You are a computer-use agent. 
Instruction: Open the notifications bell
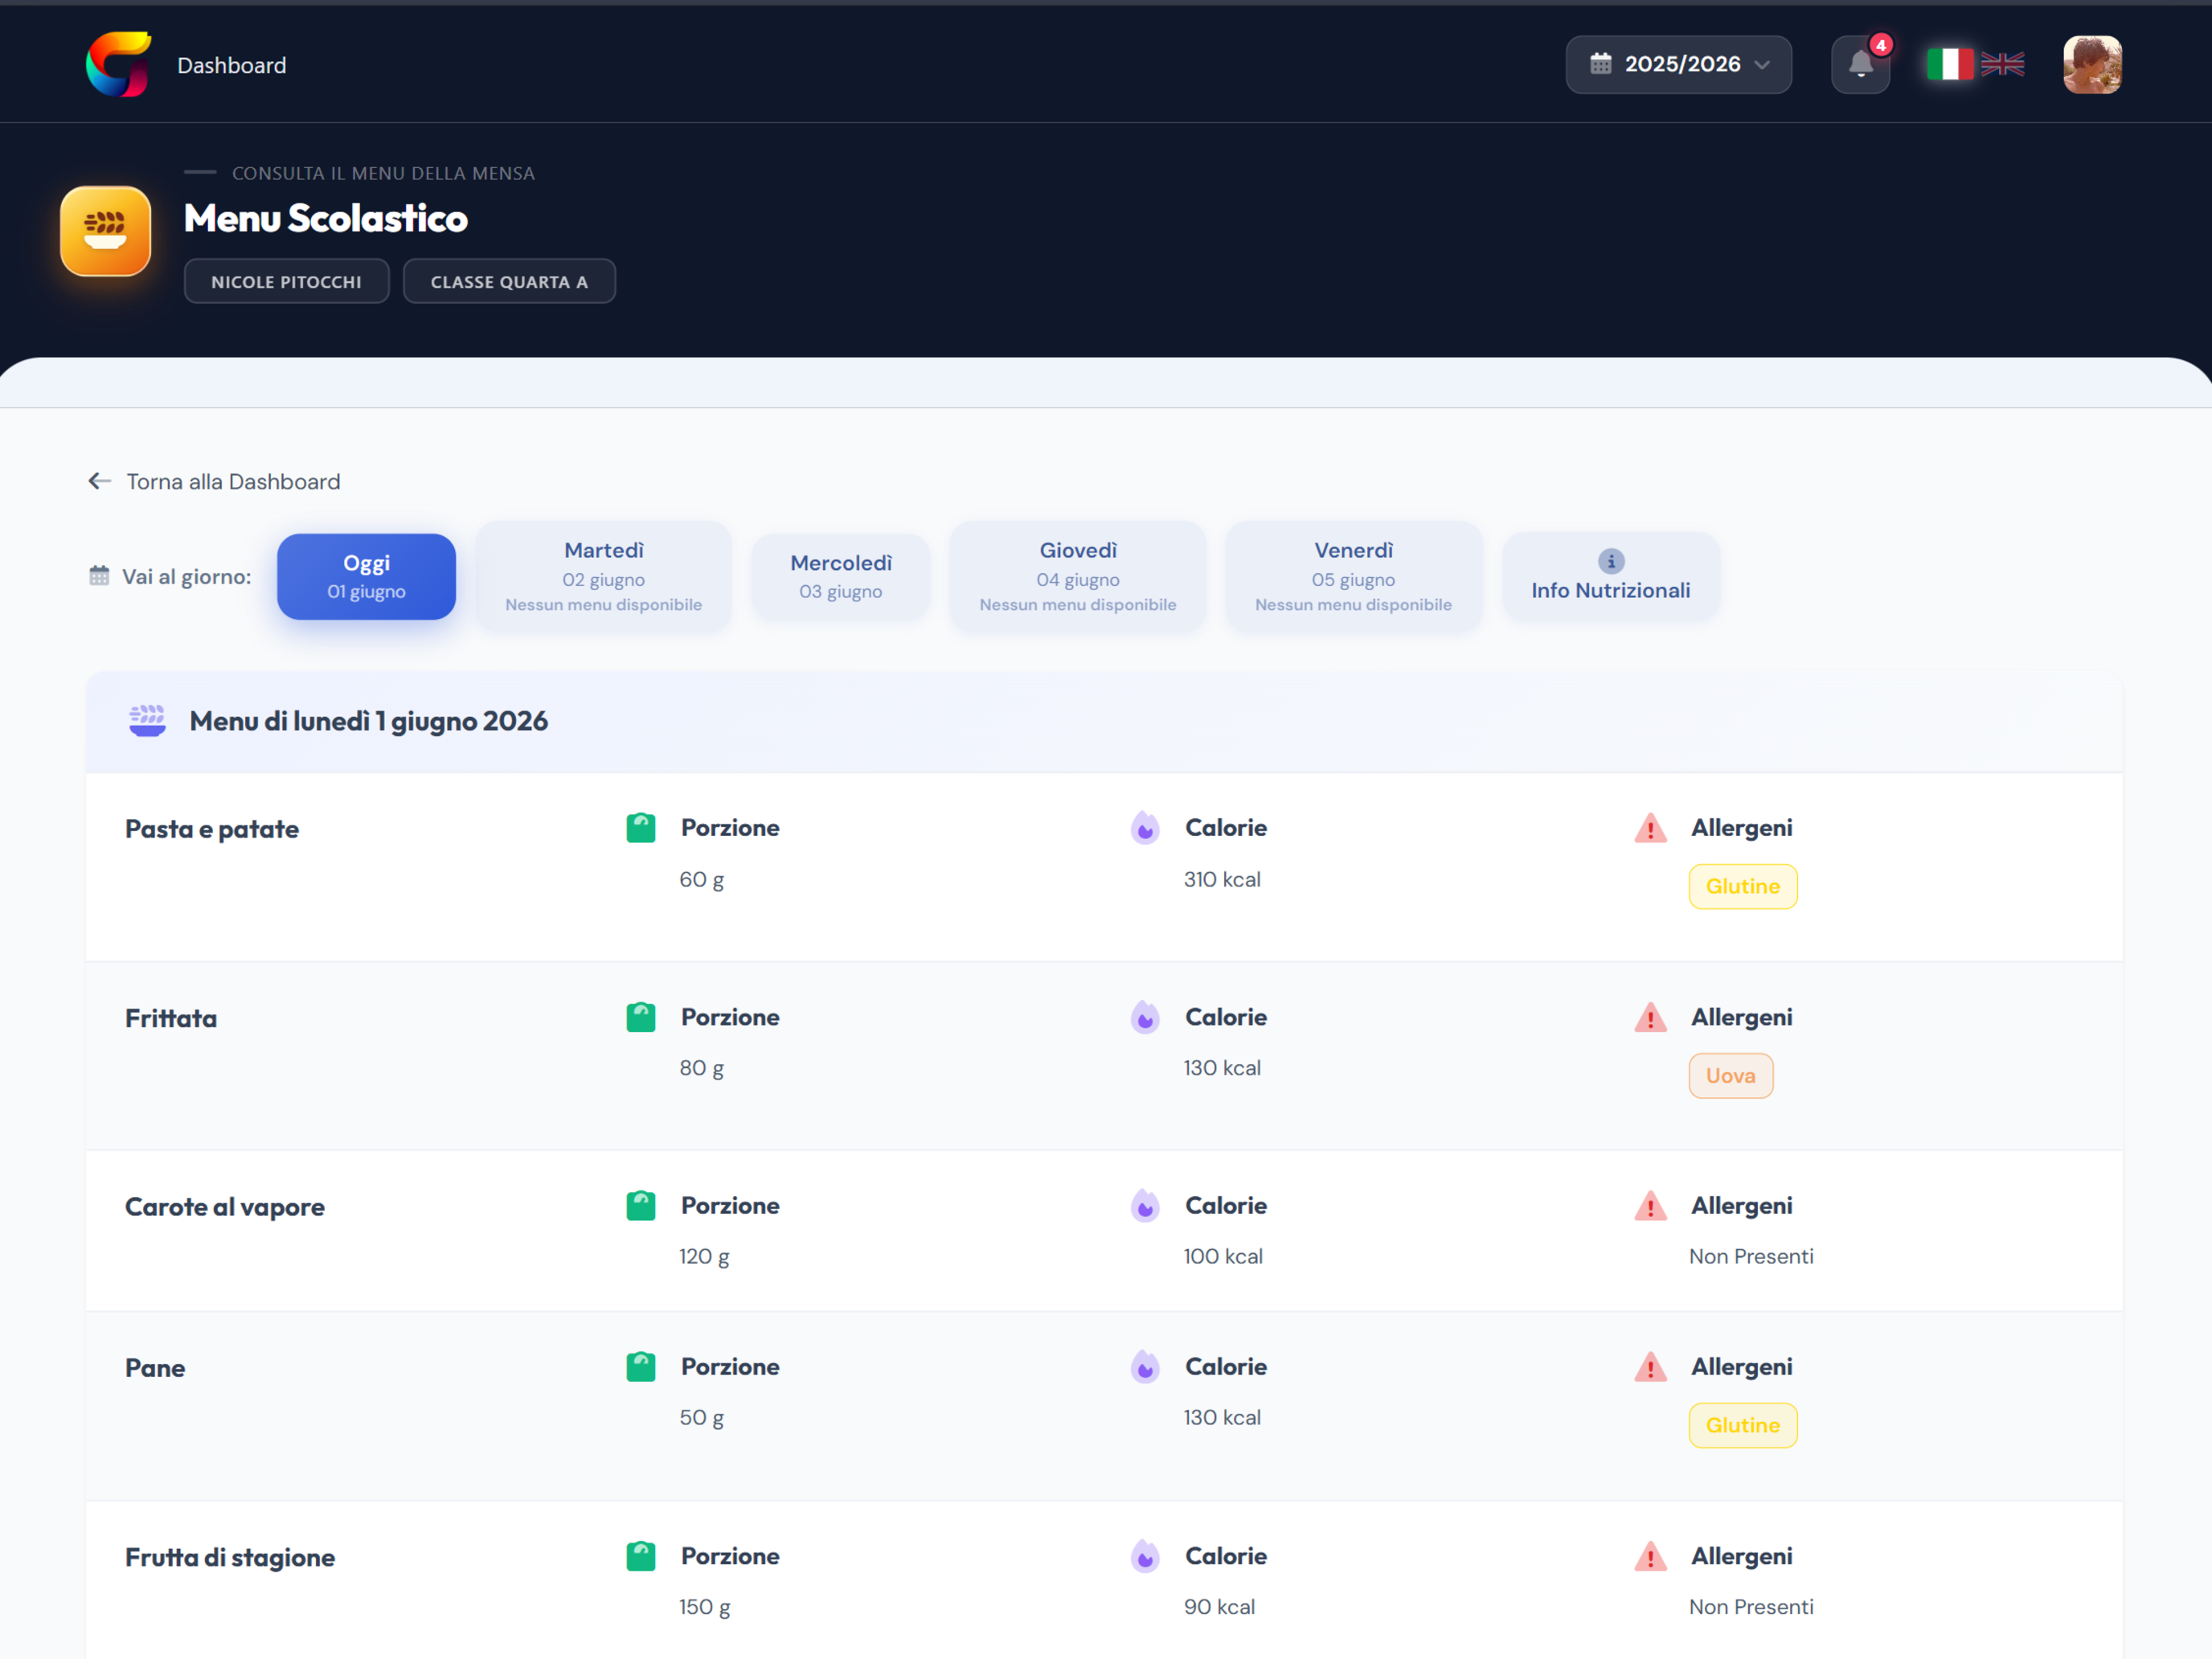tap(1860, 65)
